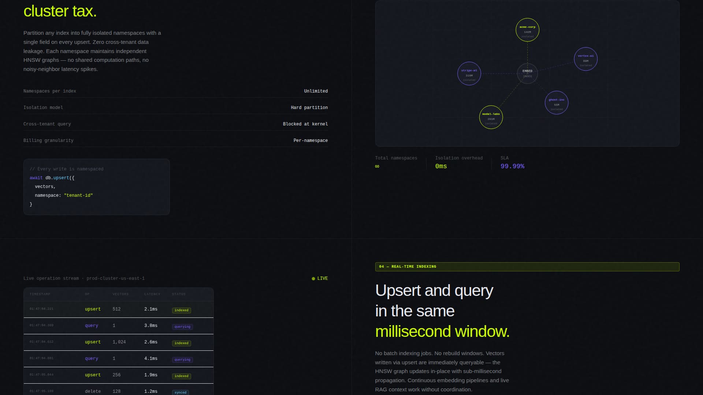The width and height of the screenshot is (703, 395).
Task: Click 'upsert' in the 2.6ms row
Action: [93, 342]
